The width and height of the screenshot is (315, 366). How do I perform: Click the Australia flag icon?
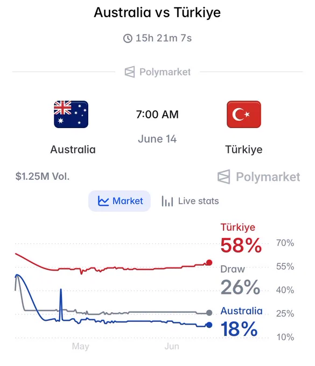click(71, 114)
